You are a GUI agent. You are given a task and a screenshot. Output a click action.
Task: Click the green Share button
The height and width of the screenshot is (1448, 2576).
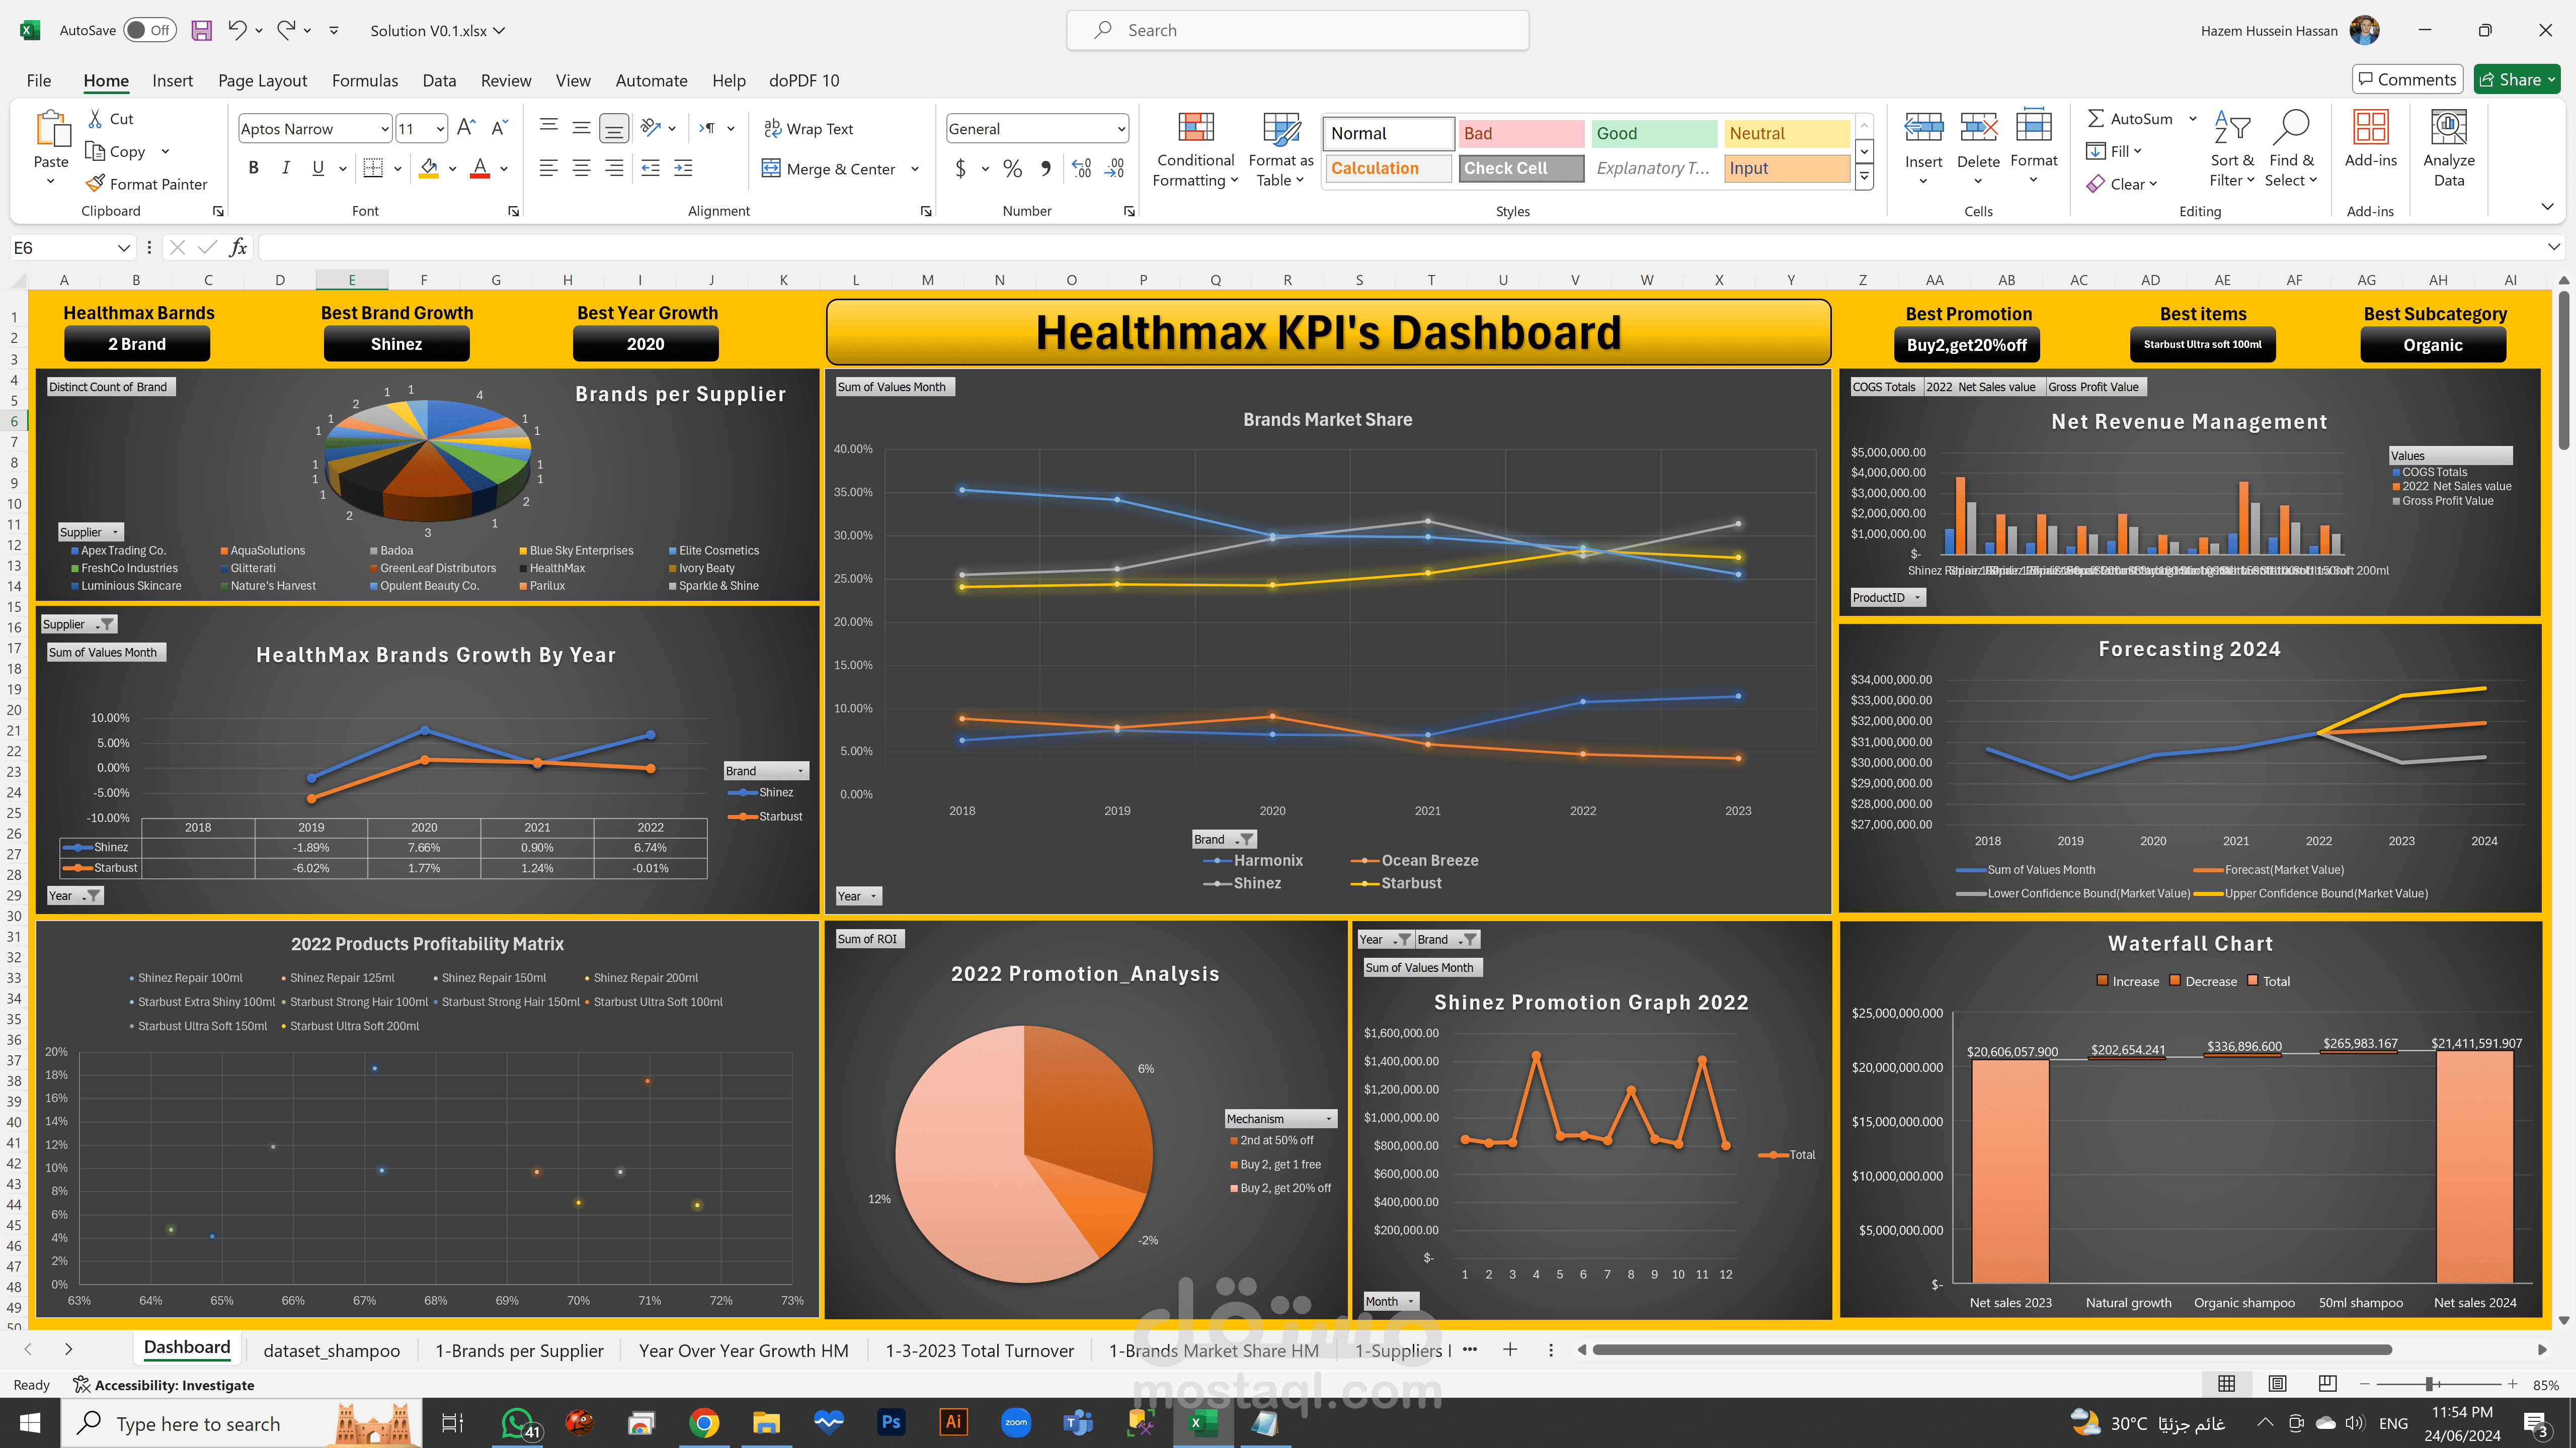pos(2516,79)
